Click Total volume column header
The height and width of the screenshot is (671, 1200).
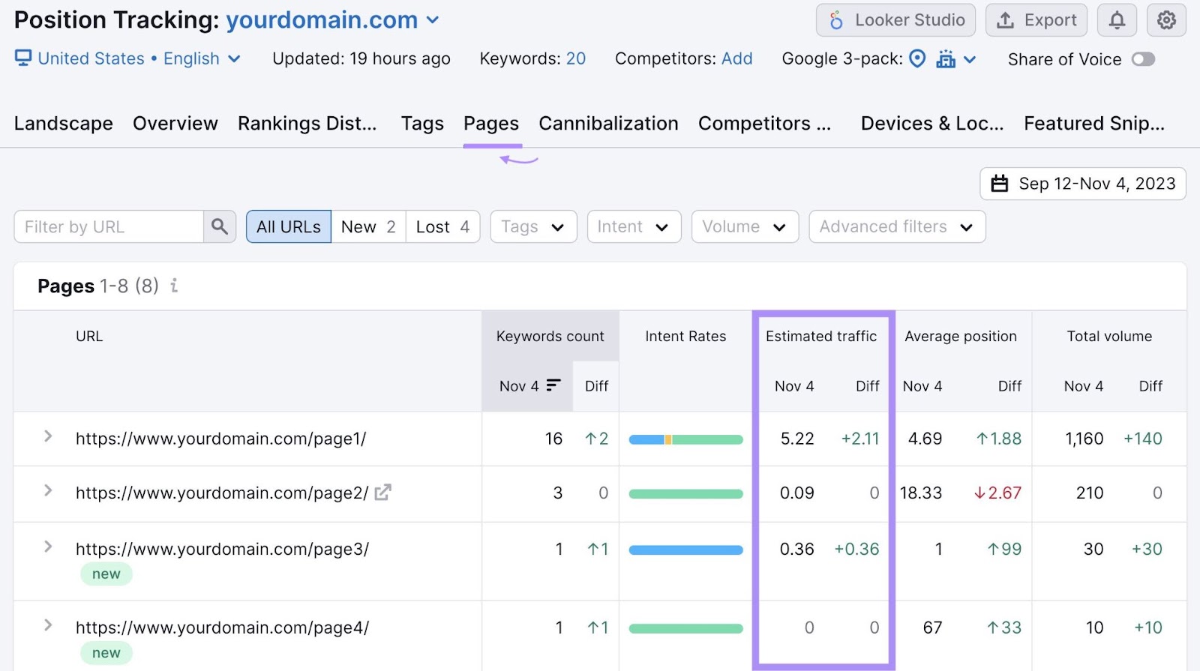[x=1109, y=337]
